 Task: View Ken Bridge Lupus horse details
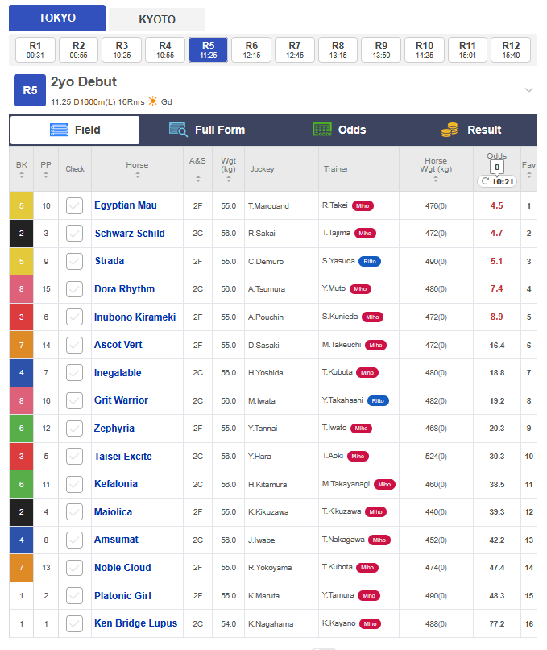pyautogui.click(x=135, y=623)
